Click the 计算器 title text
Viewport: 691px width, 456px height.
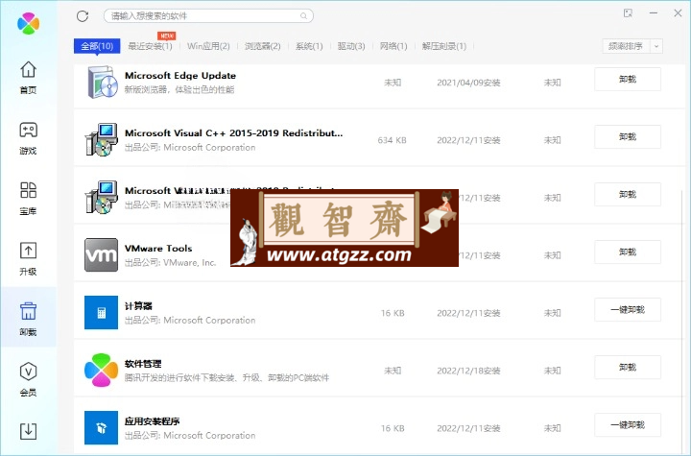(x=138, y=306)
